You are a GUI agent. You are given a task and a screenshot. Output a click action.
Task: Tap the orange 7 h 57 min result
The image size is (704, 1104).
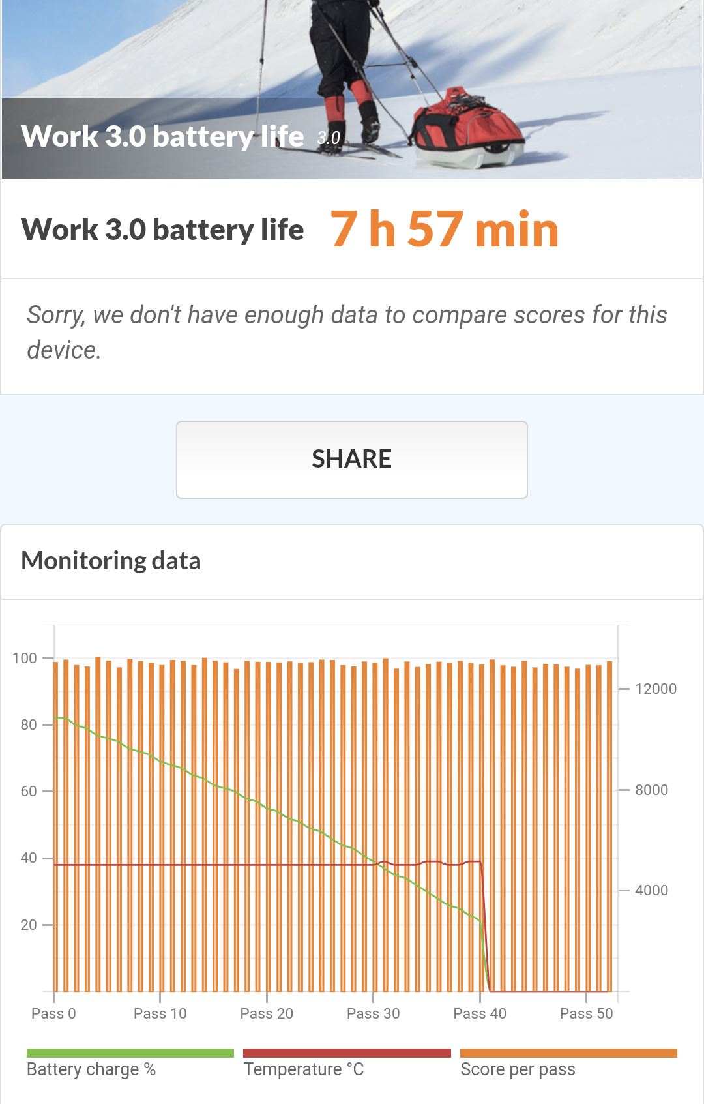point(445,230)
